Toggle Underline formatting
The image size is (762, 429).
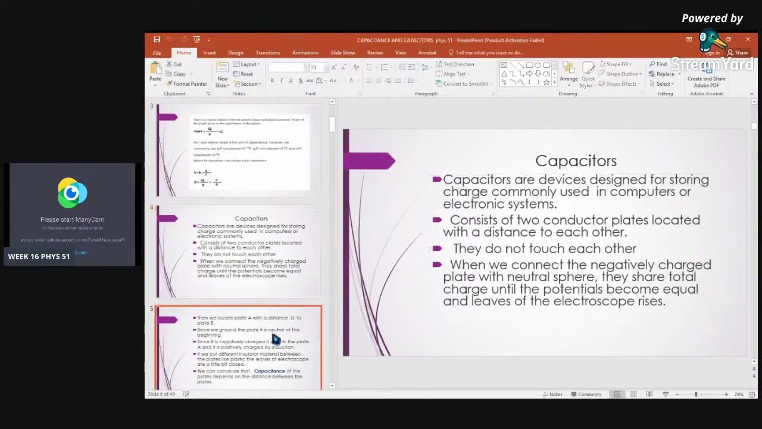click(291, 80)
